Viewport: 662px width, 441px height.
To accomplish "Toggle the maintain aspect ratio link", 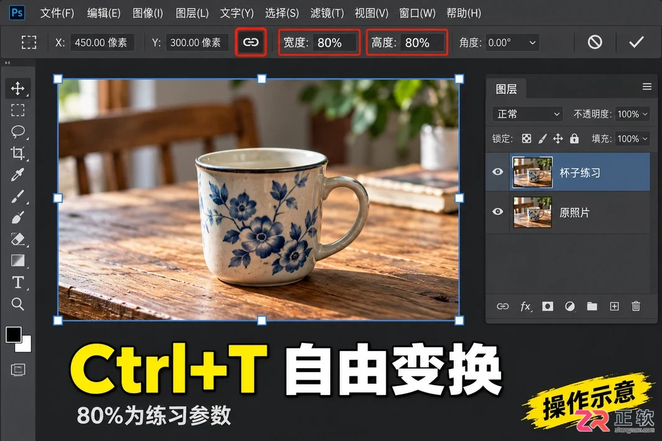I will click(x=251, y=42).
